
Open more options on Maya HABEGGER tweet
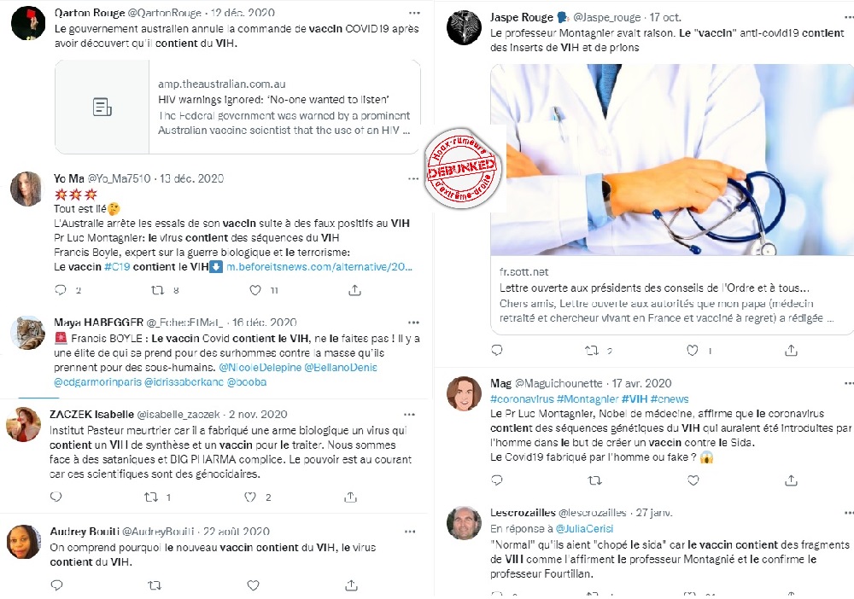click(x=414, y=322)
